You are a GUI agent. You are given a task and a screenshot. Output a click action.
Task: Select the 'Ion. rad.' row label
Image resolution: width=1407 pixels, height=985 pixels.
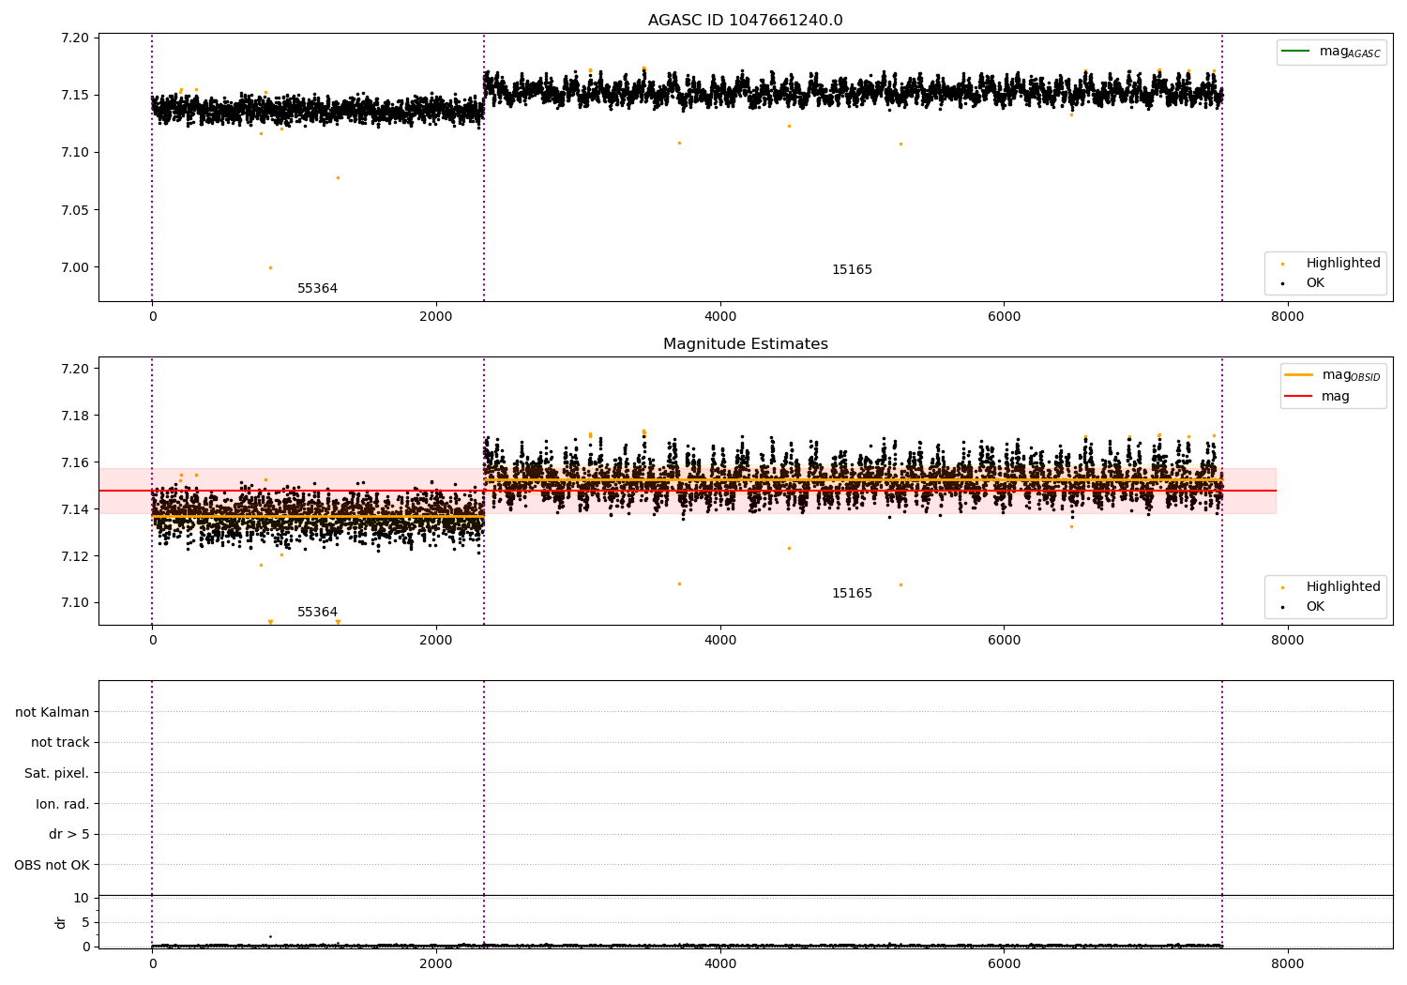coord(62,804)
